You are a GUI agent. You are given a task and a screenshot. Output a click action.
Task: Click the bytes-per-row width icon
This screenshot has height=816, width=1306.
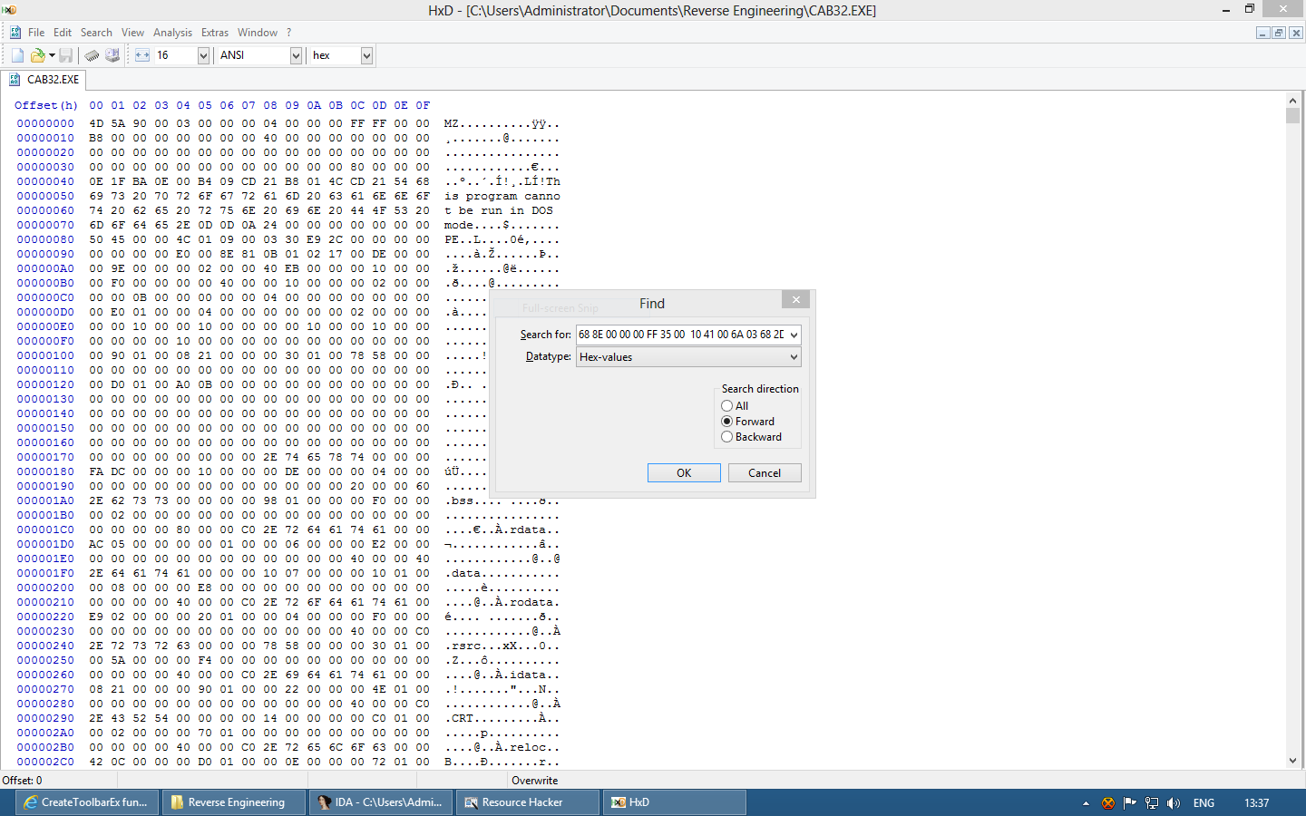[x=142, y=55]
